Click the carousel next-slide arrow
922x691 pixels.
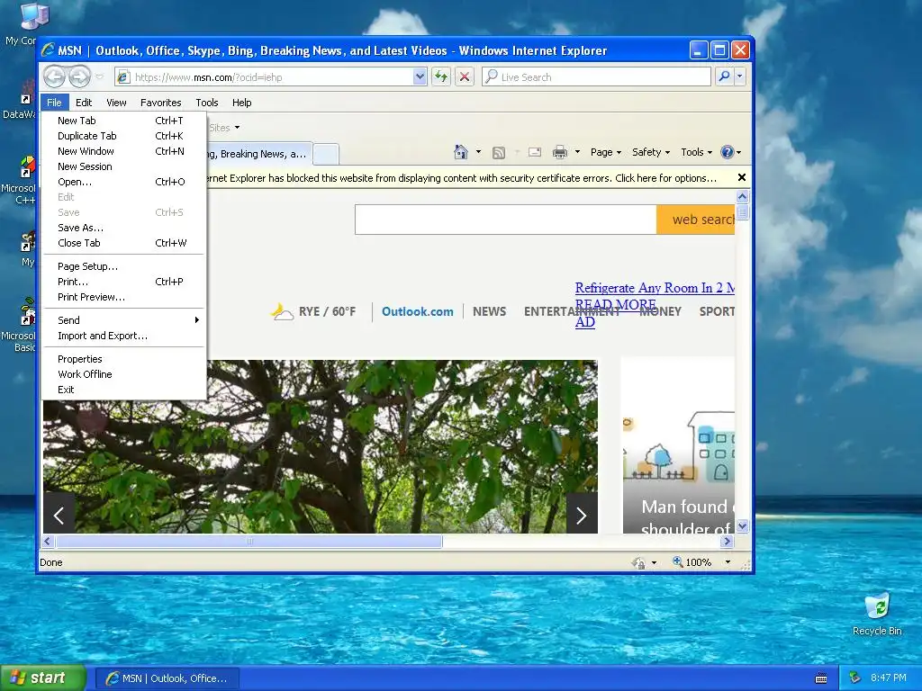coord(582,516)
